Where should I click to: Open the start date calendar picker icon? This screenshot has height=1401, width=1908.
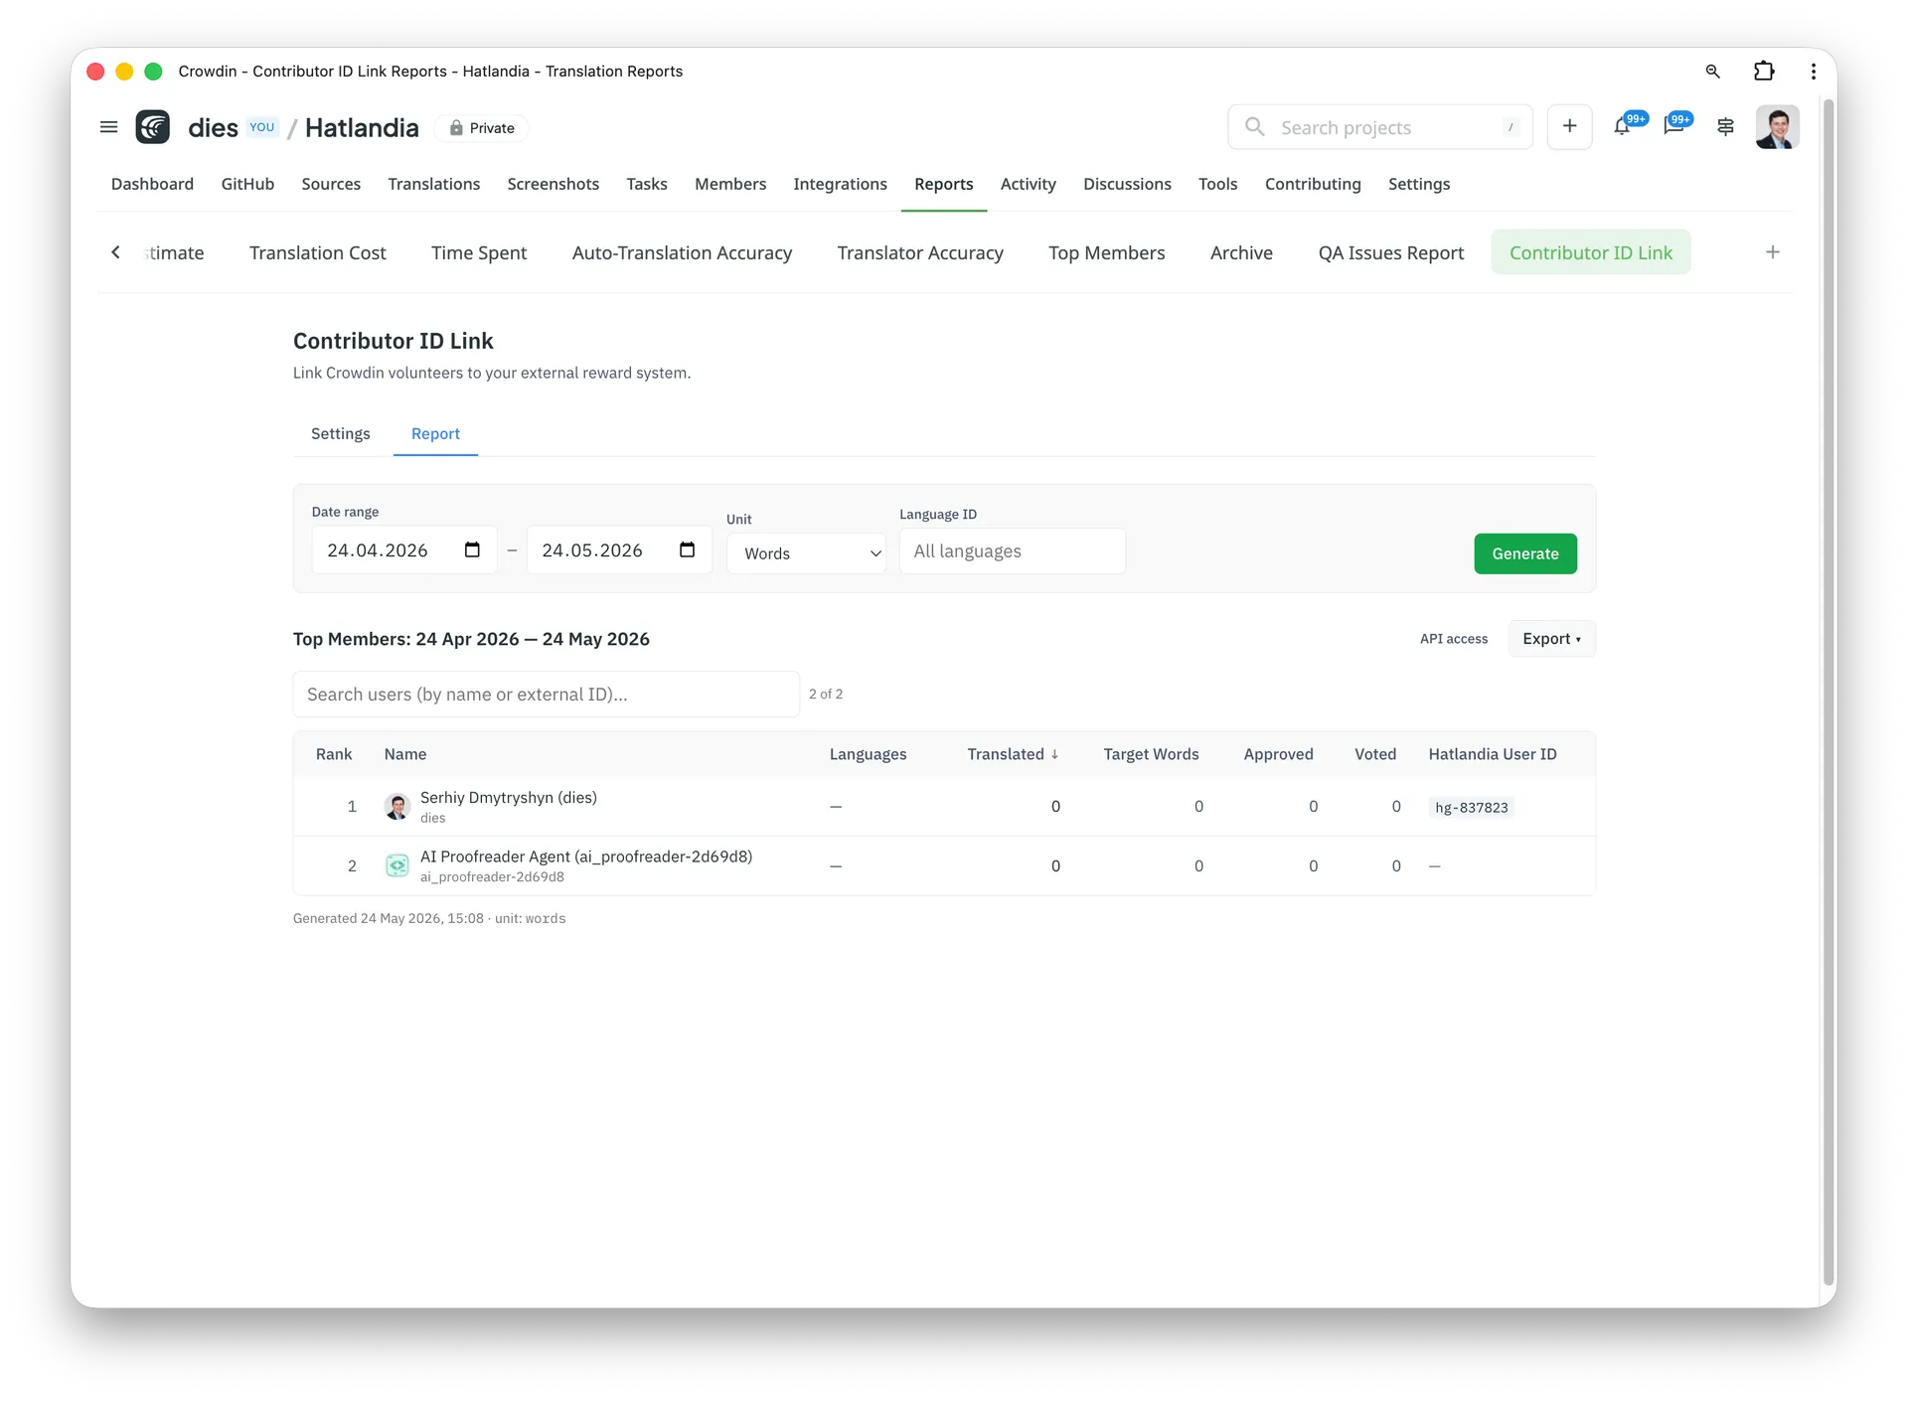pos(472,550)
